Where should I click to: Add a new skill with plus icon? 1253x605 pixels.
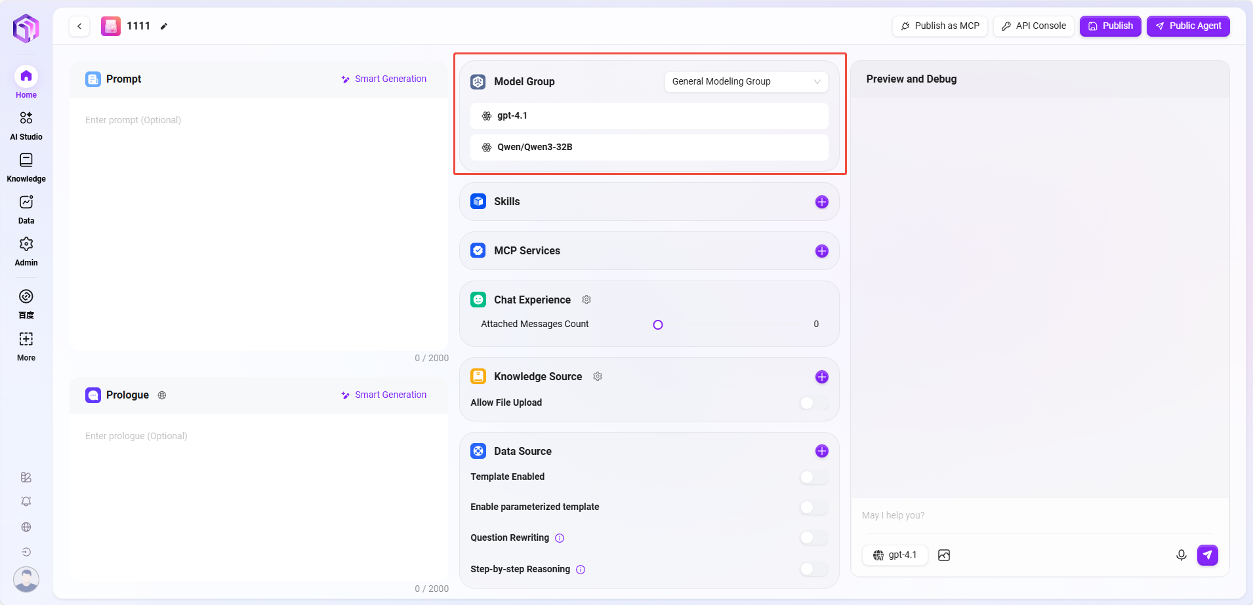pos(821,202)
